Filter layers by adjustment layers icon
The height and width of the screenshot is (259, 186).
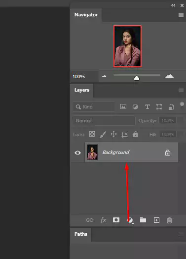click(x=135, y=106)
